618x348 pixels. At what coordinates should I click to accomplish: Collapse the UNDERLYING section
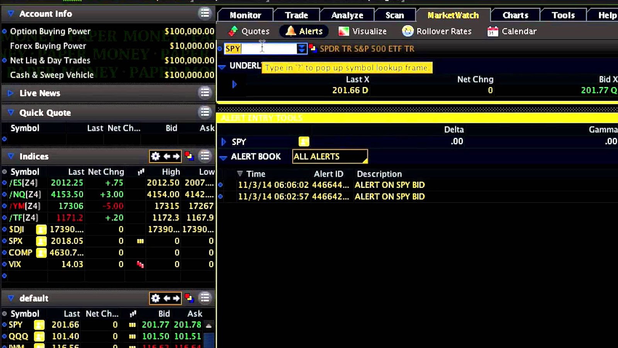[x=222, y=66]
